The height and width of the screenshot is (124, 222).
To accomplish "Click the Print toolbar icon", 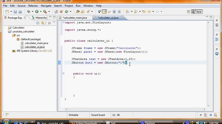I will 20,12.
